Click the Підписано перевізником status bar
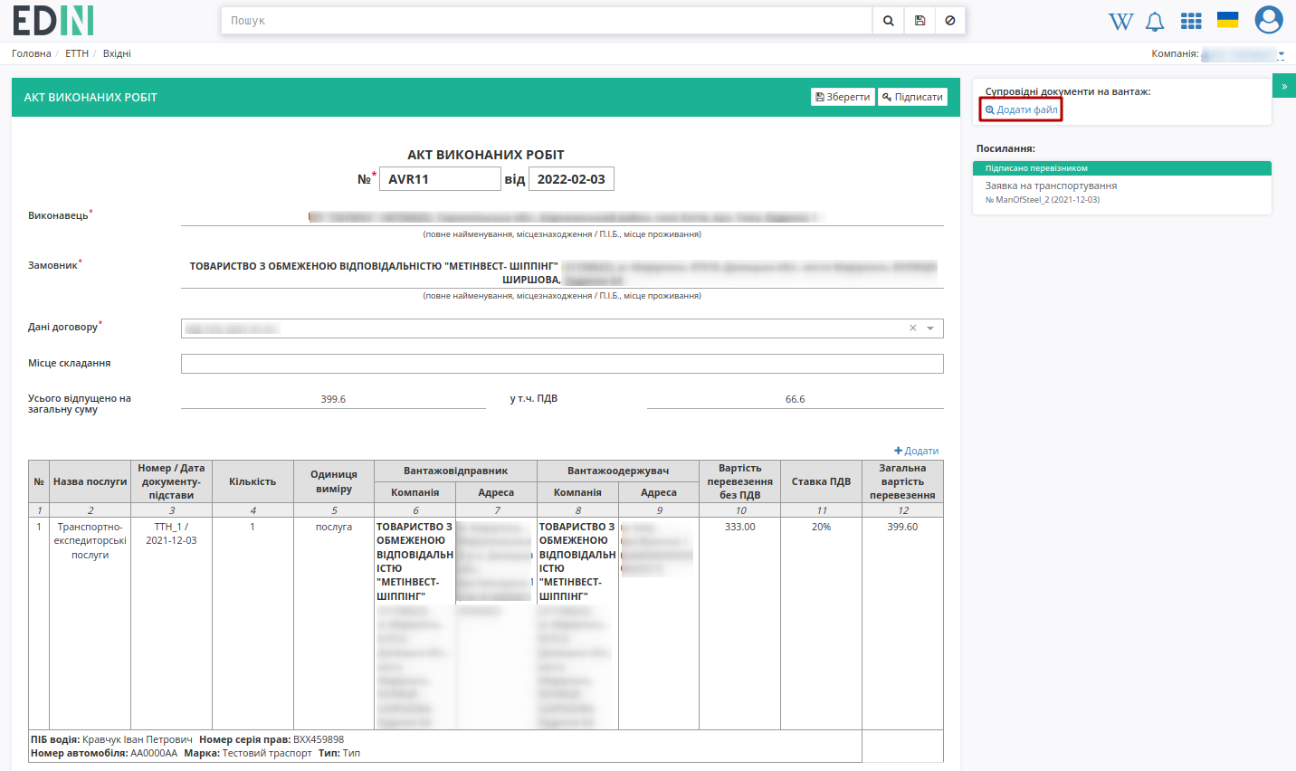 coord(1122,168)
